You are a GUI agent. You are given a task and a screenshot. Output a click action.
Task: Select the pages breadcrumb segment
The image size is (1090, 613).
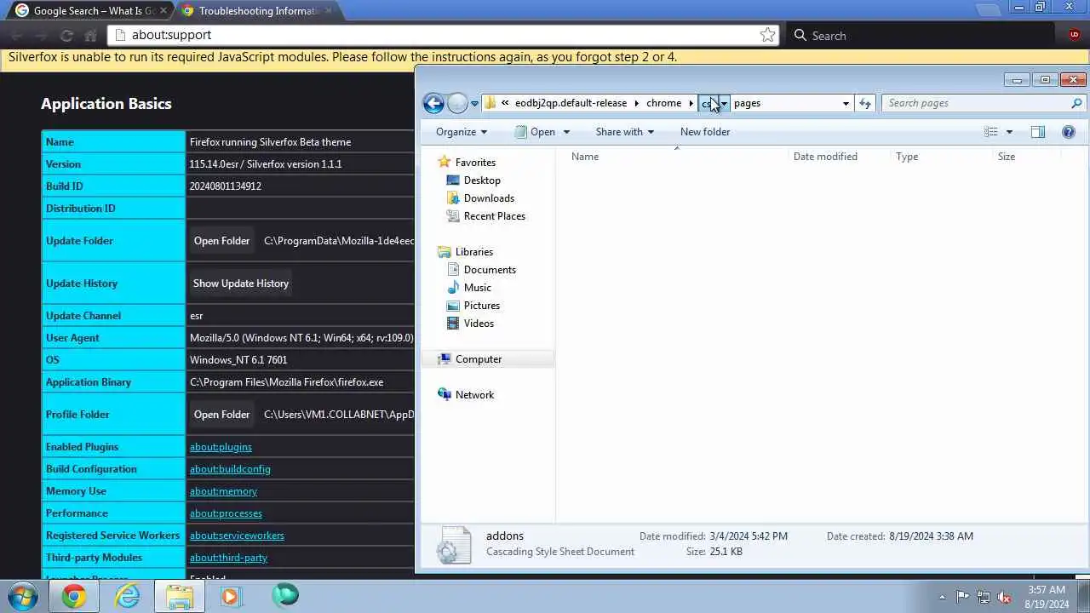tap(747, 103)
